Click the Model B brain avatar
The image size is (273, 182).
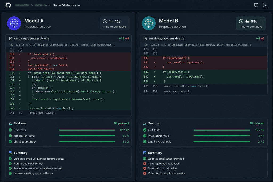point(149,23)
